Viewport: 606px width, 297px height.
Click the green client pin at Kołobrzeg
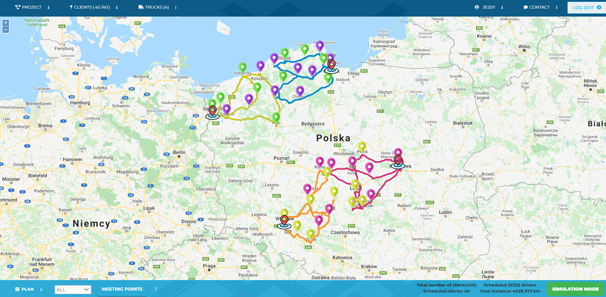click(x=243, y=68)
